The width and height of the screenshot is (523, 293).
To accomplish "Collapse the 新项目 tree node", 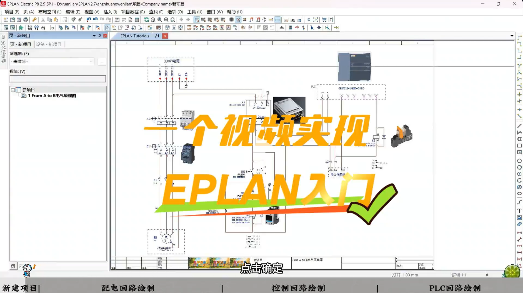I will 13,90.
